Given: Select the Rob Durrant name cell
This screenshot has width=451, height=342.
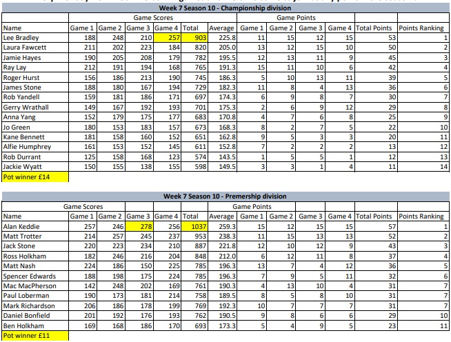Looking at the screenshot, I should tap(35, 157).
